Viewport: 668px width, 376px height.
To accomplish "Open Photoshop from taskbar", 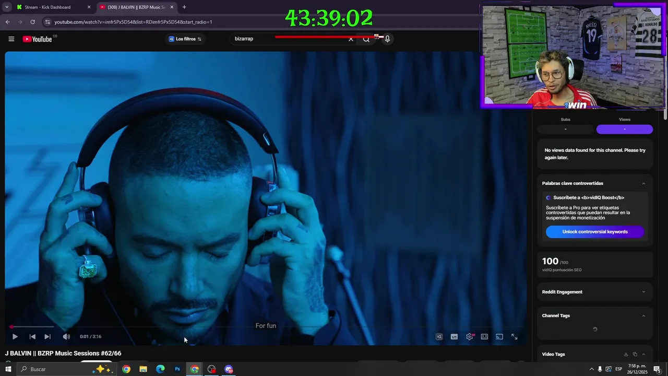I will click(x=177, y=369).
